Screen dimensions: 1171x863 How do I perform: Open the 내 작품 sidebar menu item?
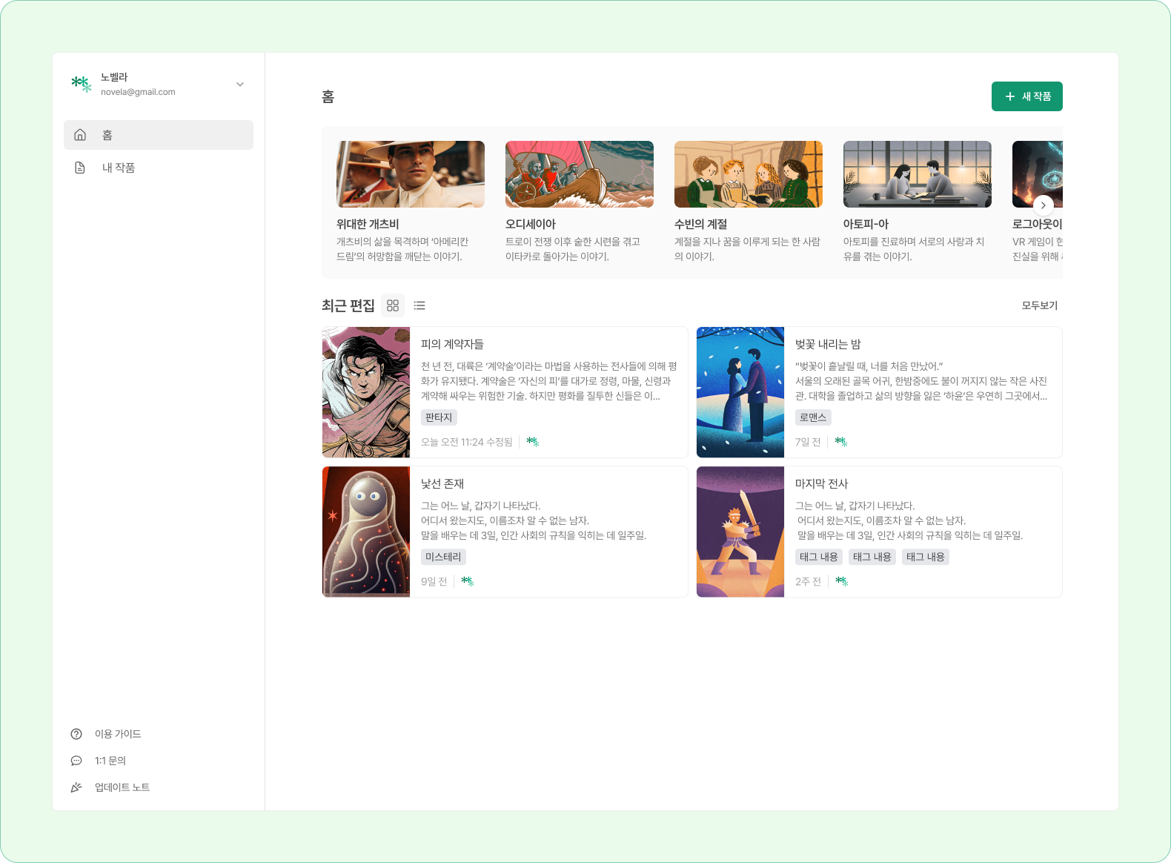point(159,168)
